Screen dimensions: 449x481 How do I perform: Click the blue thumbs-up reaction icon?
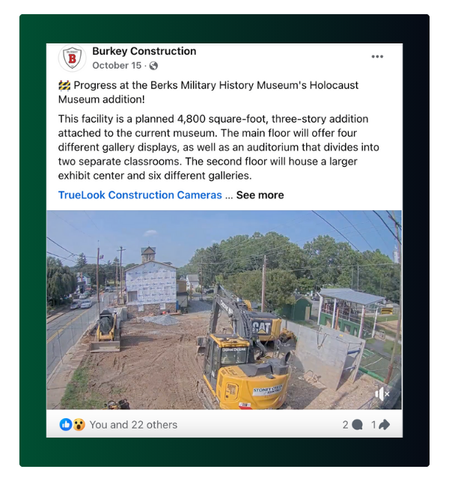click(65, 425)
